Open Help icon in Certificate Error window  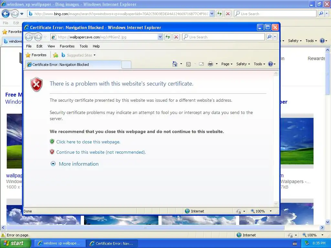click(271, 64)
